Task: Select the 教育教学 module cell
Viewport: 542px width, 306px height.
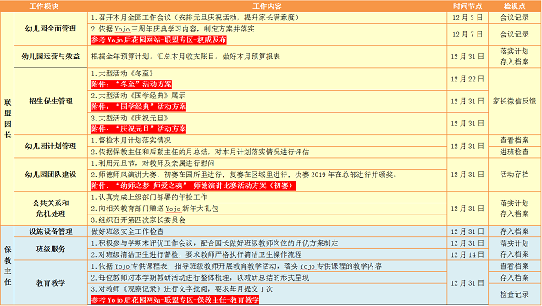Action: [51, 283]
